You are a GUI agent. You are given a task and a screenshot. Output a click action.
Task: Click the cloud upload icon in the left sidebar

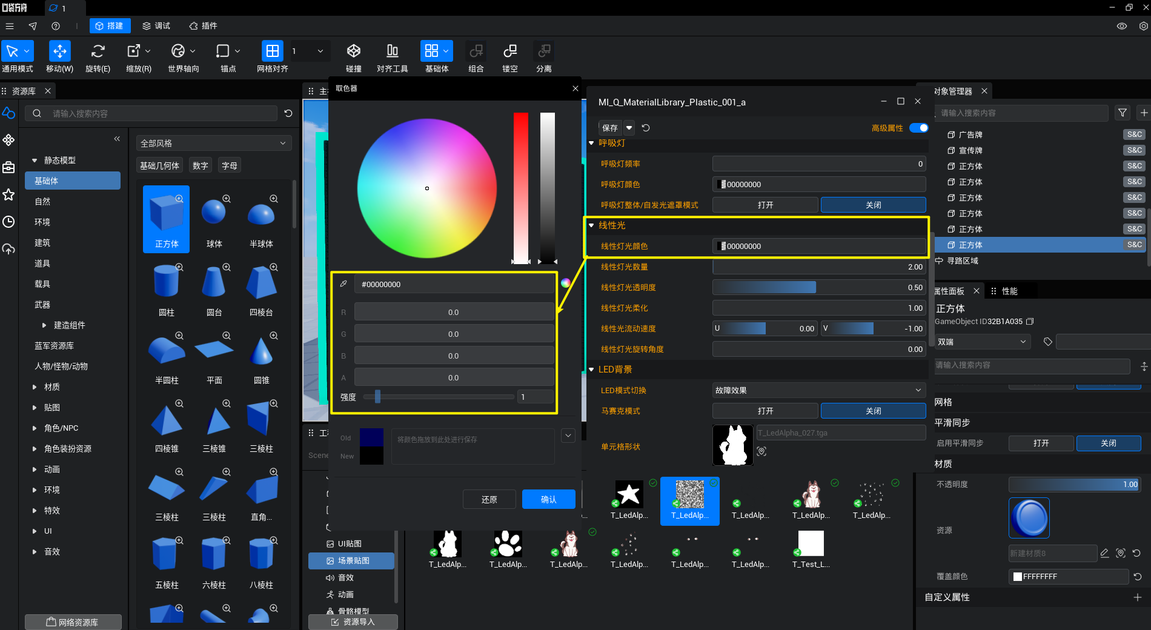pyautogui.click(x=8, y=249)
